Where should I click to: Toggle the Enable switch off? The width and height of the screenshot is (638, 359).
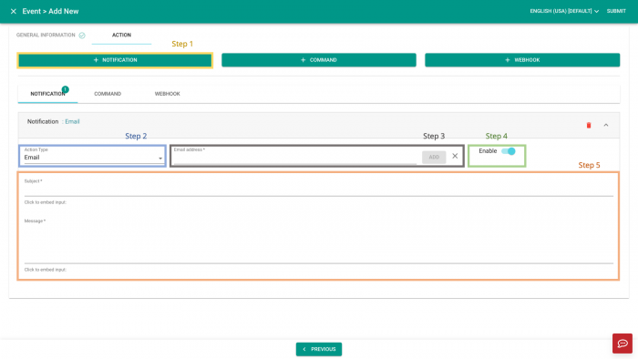pos(509,151)
